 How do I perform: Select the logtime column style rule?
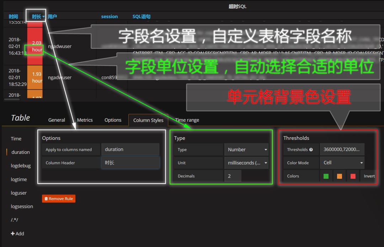coord(19,179)
